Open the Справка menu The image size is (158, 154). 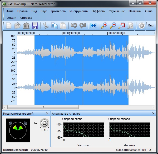[x=26, y=18]
